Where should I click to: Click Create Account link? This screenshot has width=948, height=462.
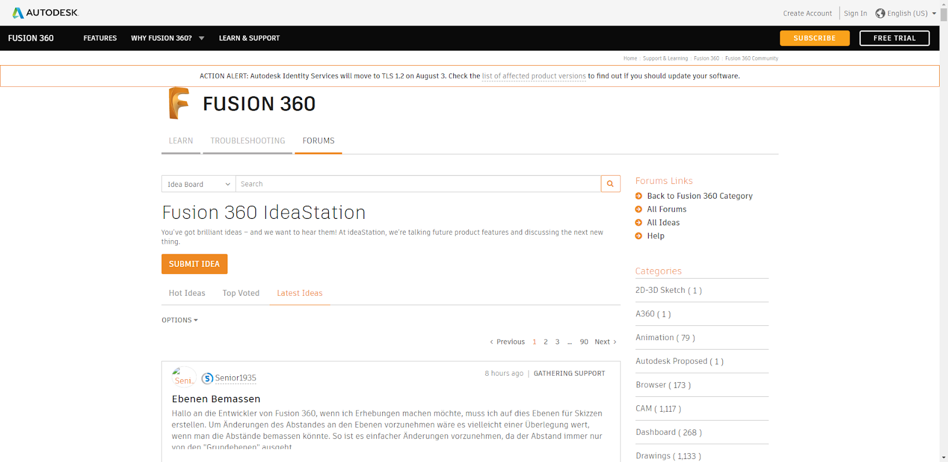coord(808,14)
